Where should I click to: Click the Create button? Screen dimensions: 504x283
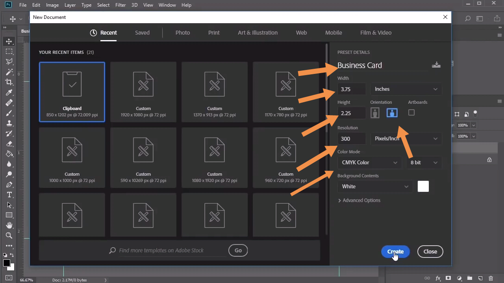coord(395,252)
